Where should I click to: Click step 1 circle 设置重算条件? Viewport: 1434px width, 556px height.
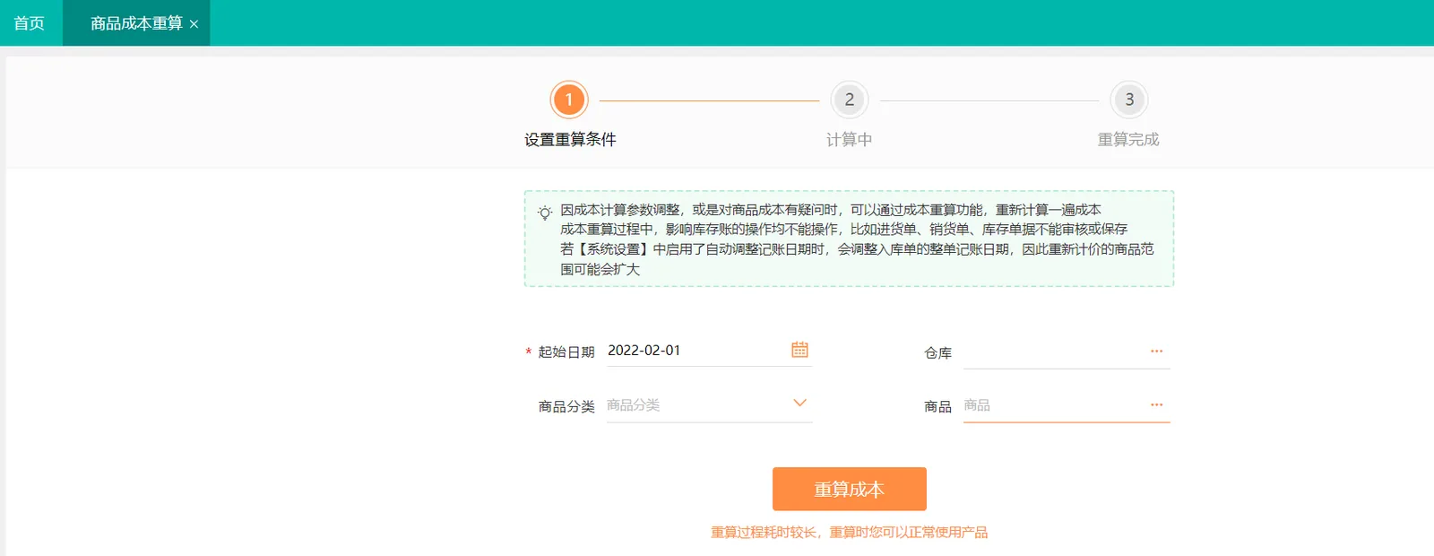[568, 100]
